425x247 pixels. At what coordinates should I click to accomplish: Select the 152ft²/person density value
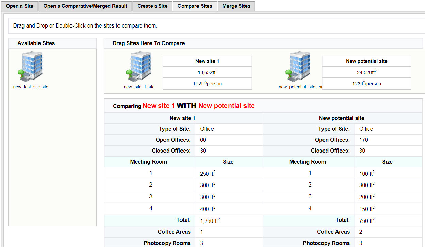(x=207, y=84)
